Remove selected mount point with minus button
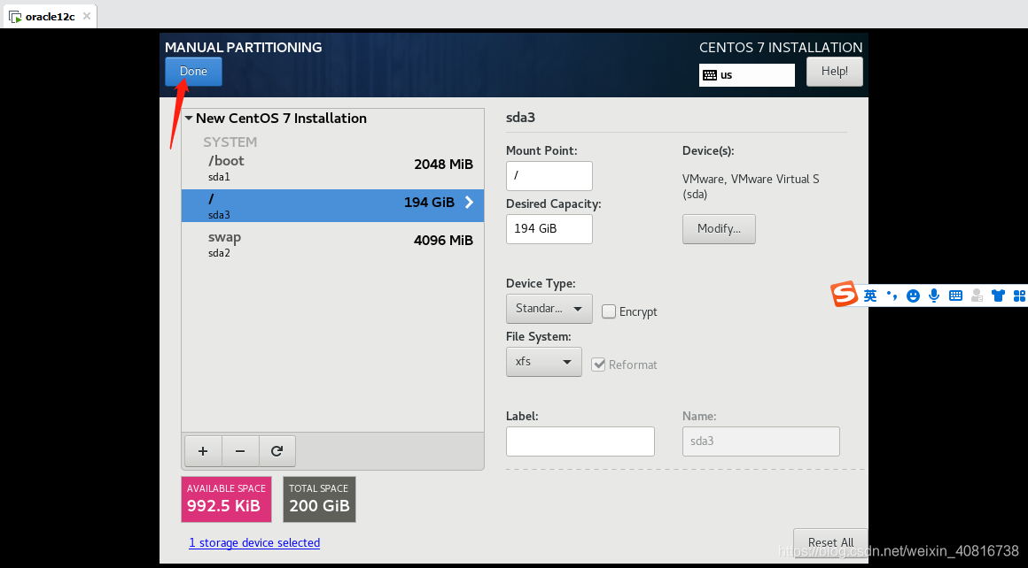Image resolution: width=1028 pixels, height=568 pixels. [240, 451]
